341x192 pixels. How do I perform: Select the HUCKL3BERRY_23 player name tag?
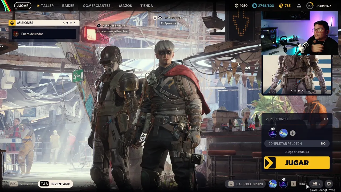115,26
